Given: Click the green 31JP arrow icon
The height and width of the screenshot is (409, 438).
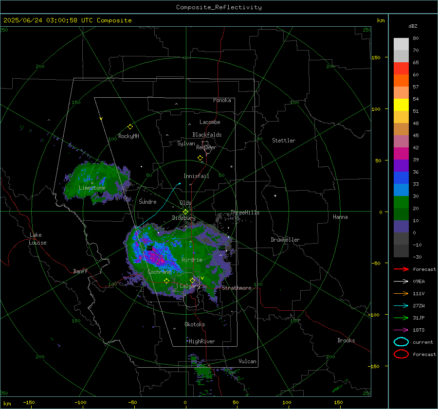Looking at the screenshot, I should coord(401,318).
